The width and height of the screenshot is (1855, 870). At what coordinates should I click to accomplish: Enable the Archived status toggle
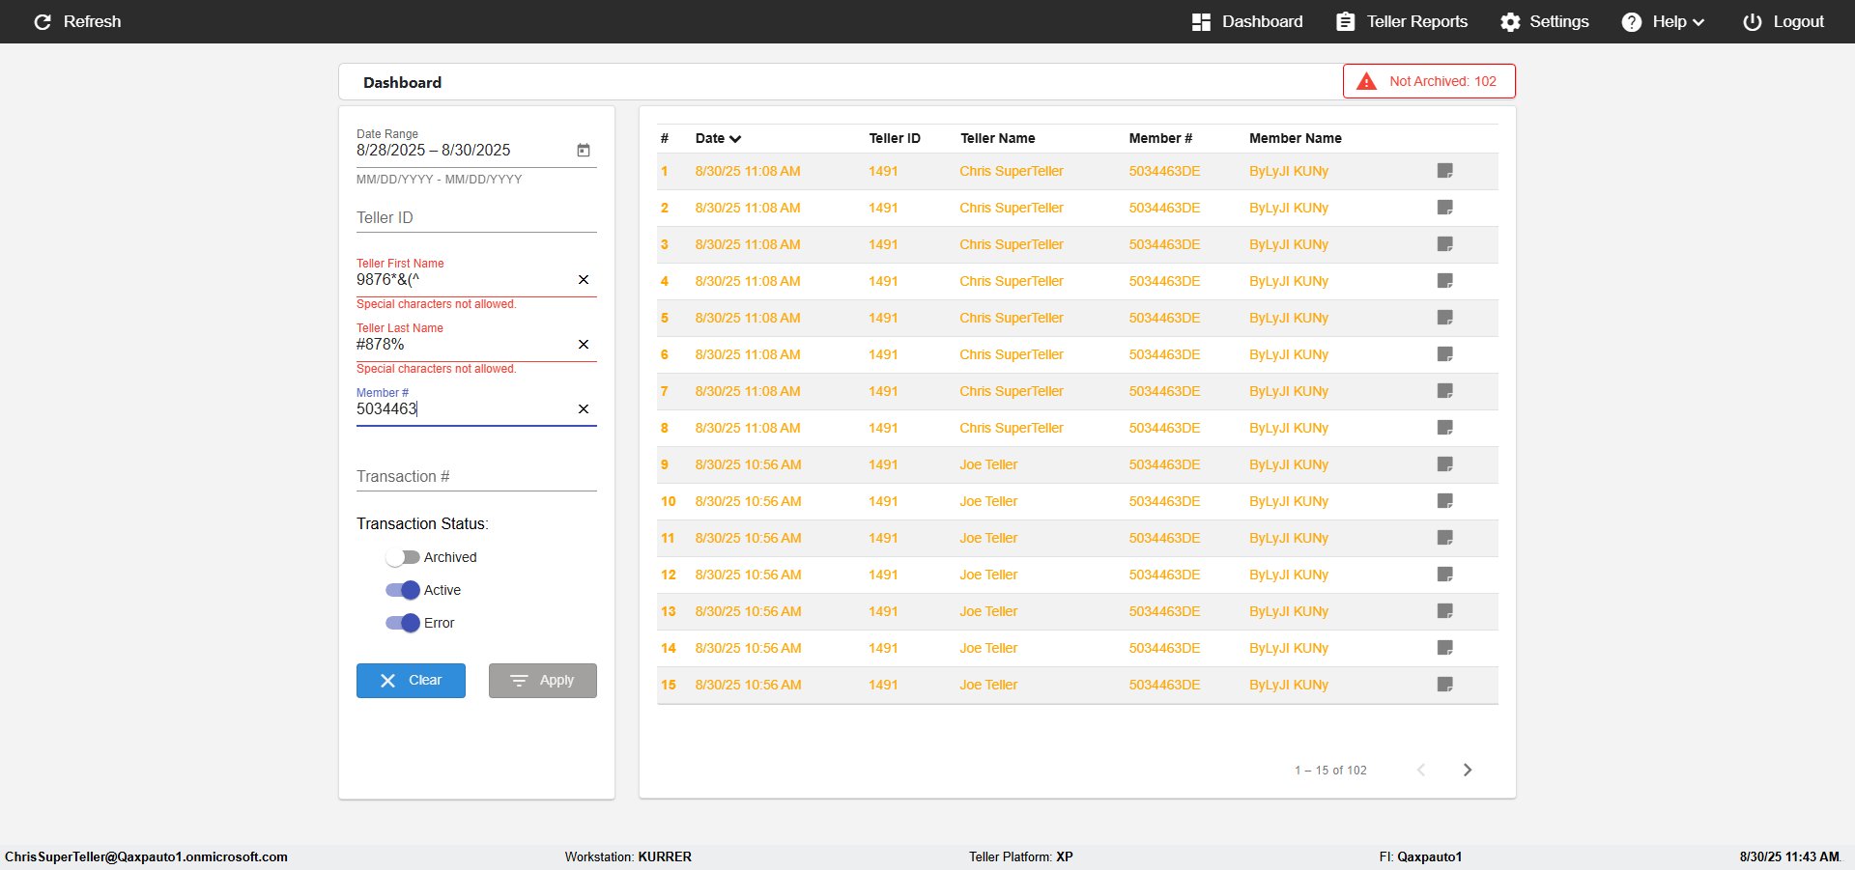click(402, 557)
